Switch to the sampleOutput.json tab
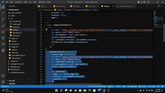This screenshot has width=165, height=93. coord(126,6)
